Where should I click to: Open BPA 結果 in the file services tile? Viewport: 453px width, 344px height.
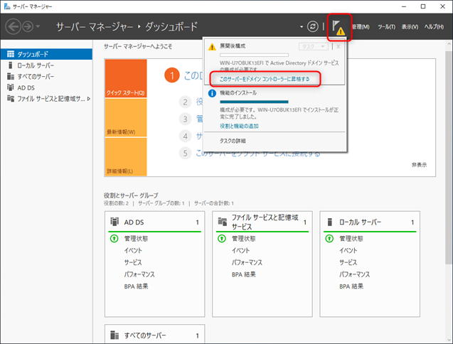[243, 274]
